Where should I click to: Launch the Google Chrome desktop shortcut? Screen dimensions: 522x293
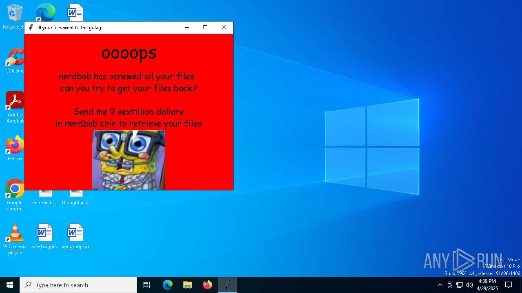15,195
